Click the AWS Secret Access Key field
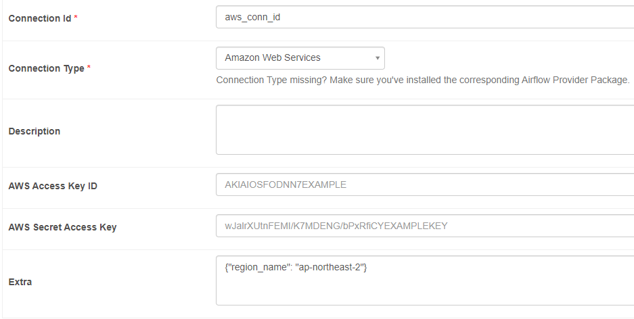Image resolution: width=634 pixels, height=319 pixels. pyautogui.click(x=425, y=226)
